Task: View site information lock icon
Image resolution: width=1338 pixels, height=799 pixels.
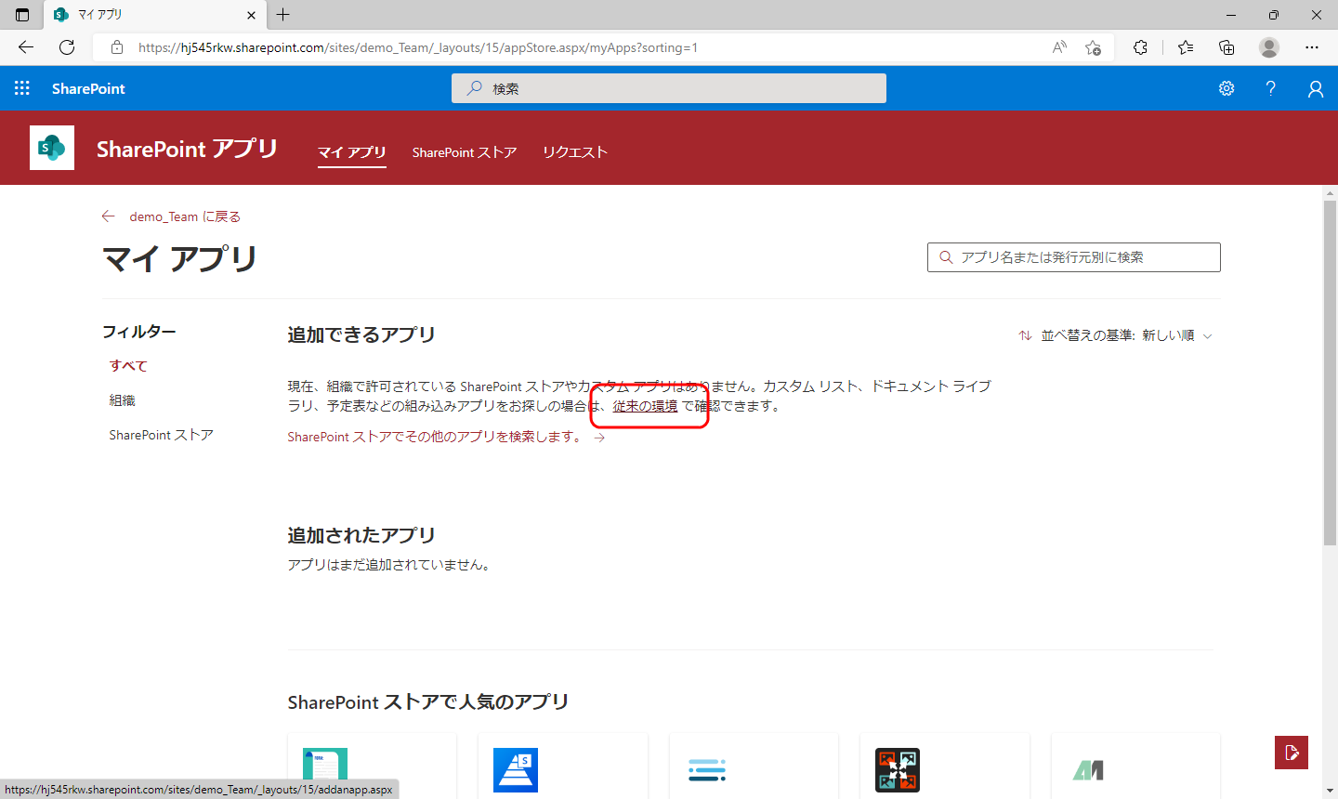Action: 117,47
